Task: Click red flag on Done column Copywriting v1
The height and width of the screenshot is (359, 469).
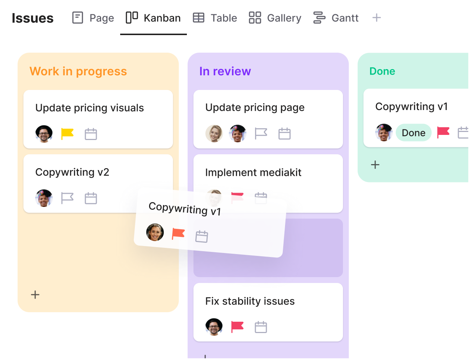Action: (x=443, y=132)
